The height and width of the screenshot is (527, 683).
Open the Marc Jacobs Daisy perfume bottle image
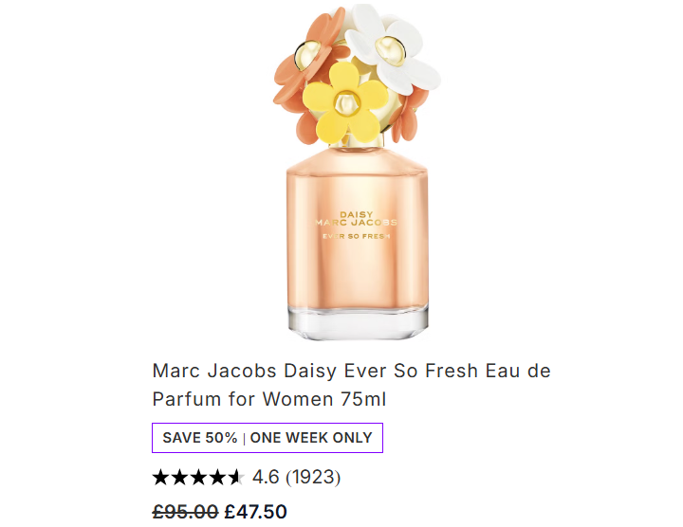click(358, 172)
